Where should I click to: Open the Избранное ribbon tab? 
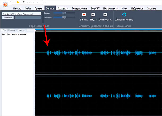click(137, 8)
